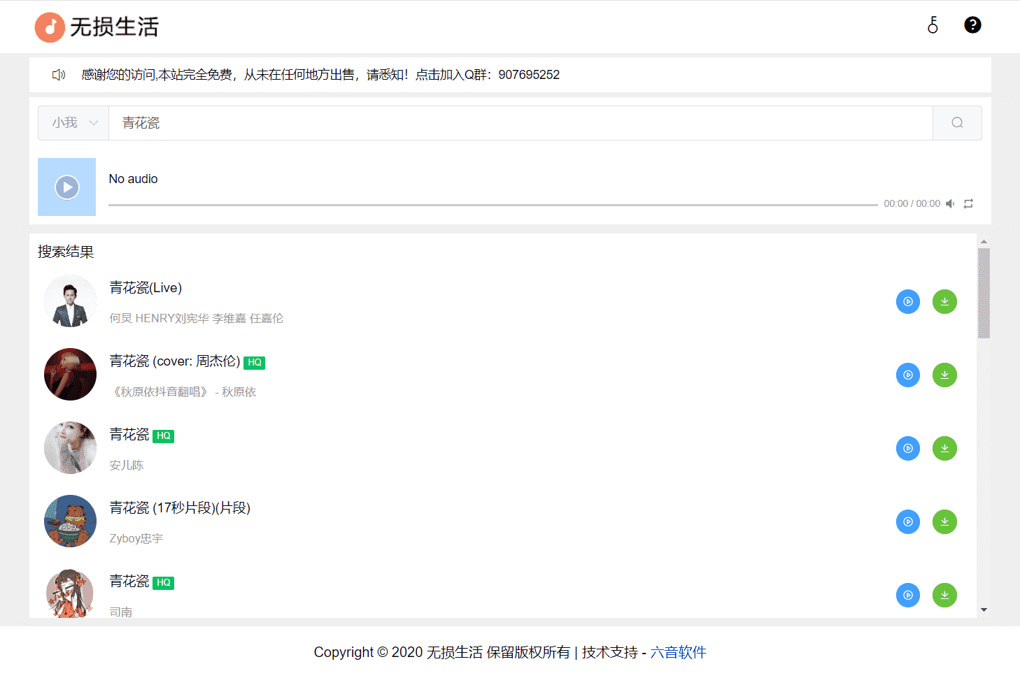Click the artist text 安儿陈
Screen dimensions: 1020x678
click(x=127, y=466)
